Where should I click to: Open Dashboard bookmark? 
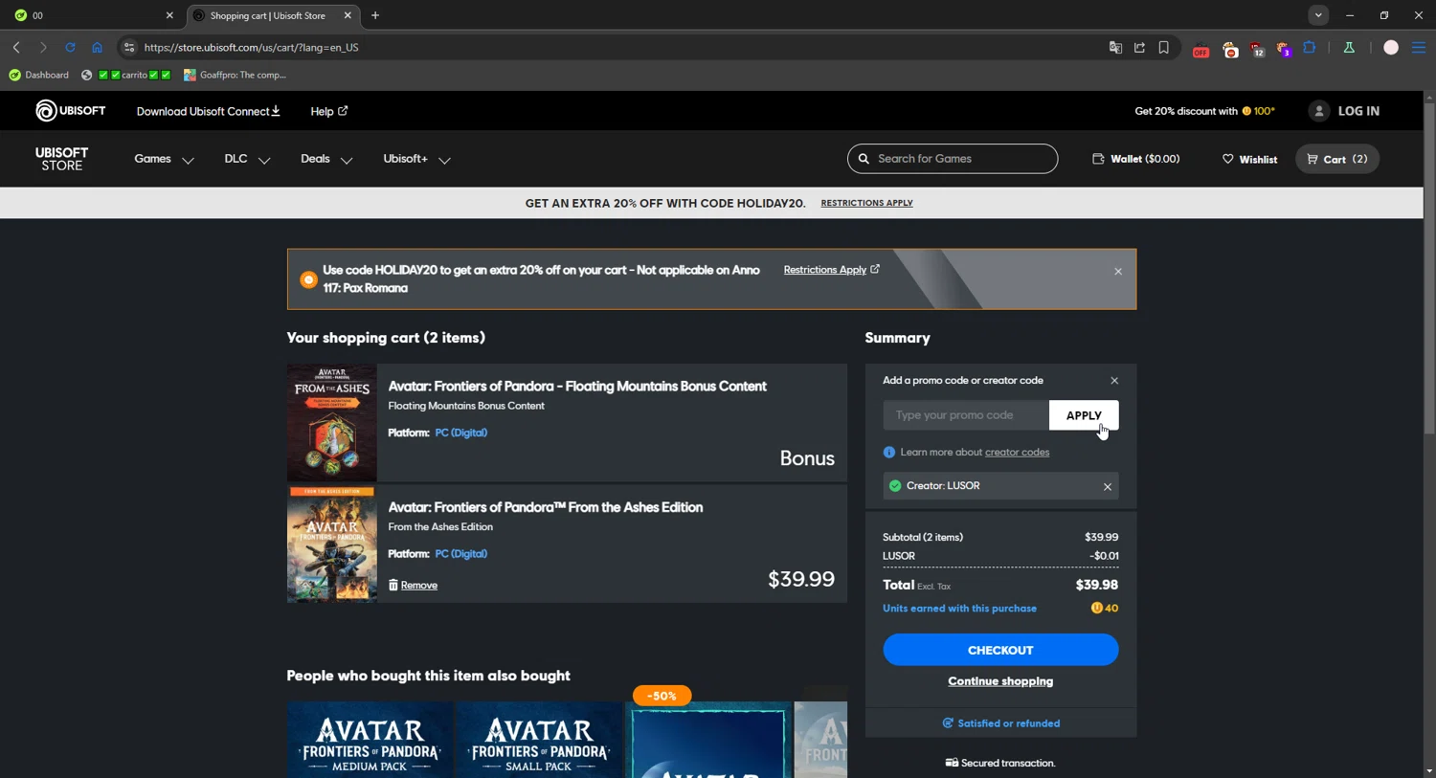point(38,75)
